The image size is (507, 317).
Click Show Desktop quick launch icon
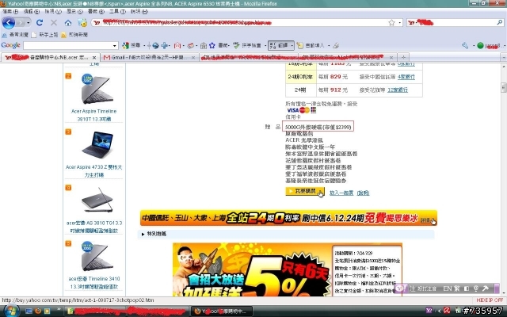pos(29,311)
